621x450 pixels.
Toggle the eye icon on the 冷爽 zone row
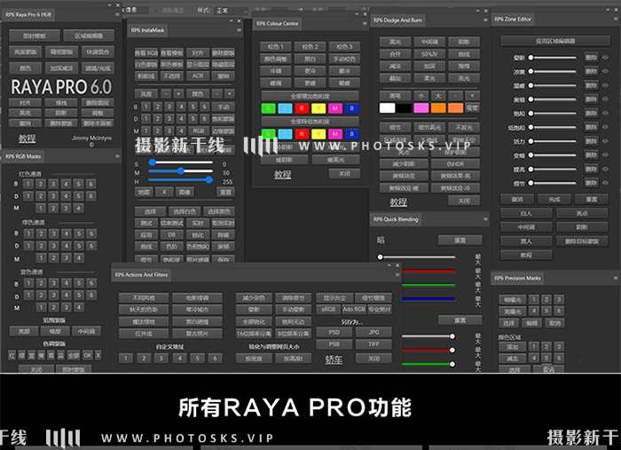point(605,71)
